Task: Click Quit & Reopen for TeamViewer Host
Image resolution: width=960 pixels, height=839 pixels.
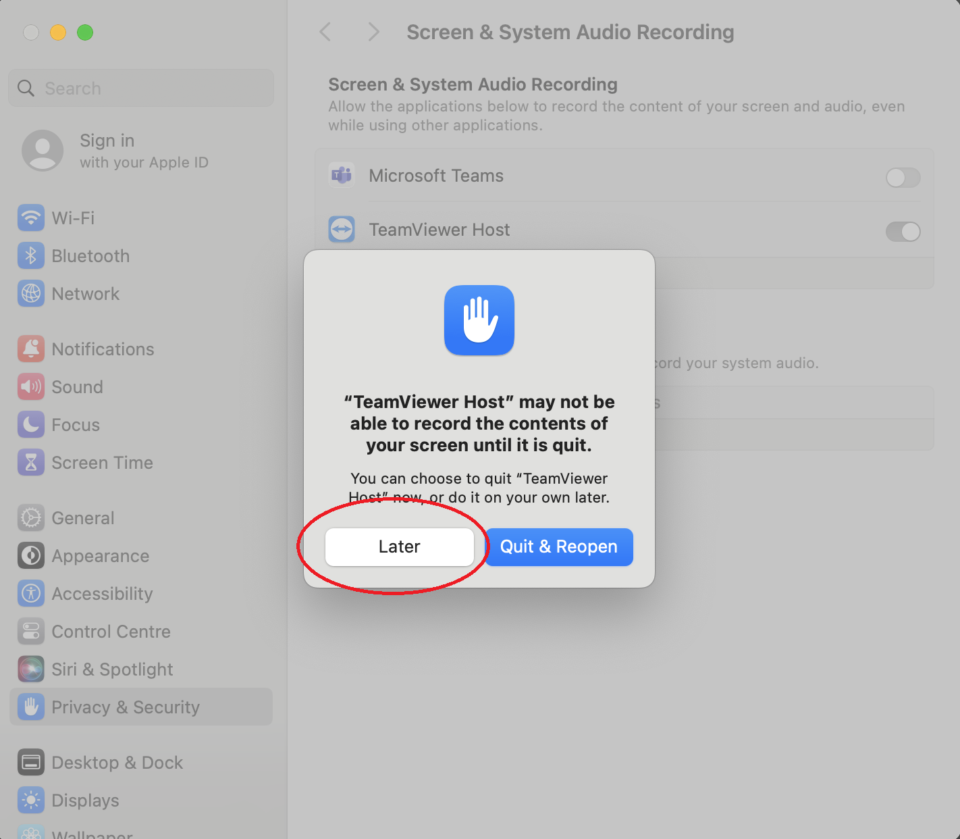Action: [559, 546]
